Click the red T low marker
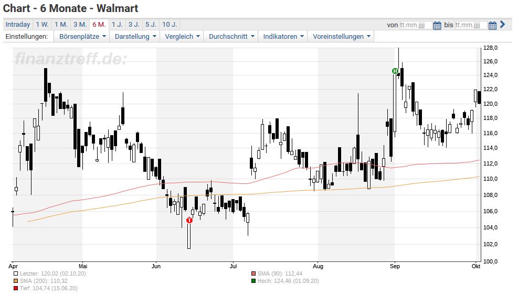 (x=189, y=220)
